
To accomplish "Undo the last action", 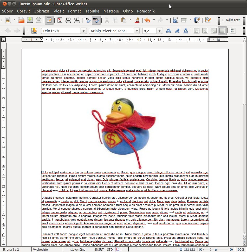I will [147, 20].
